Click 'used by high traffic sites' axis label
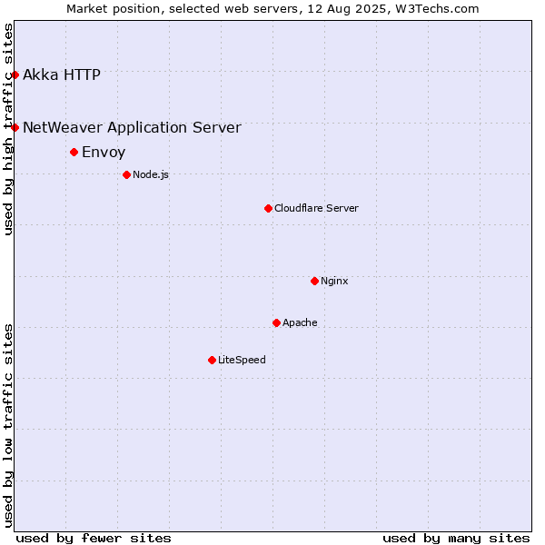 click(8, 129)
